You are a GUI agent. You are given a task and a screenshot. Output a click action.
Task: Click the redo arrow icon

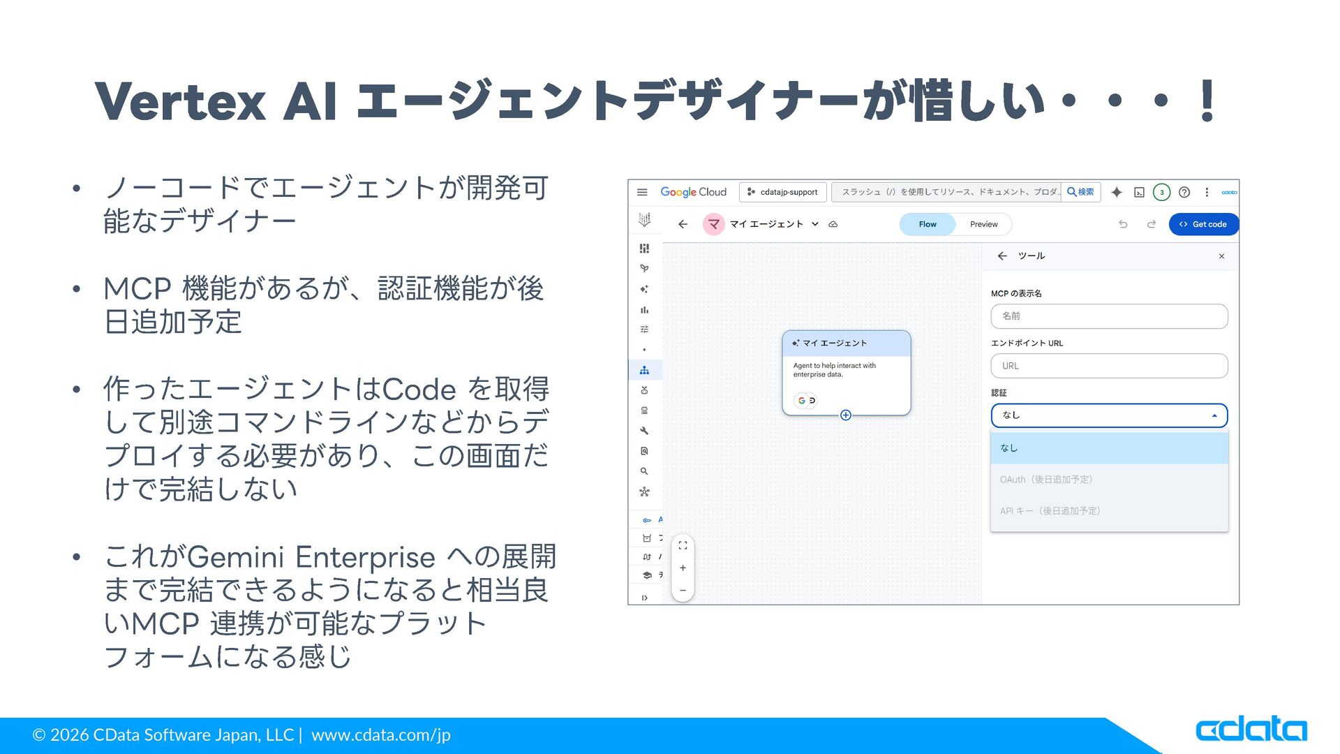click(x=1152, y=224)
